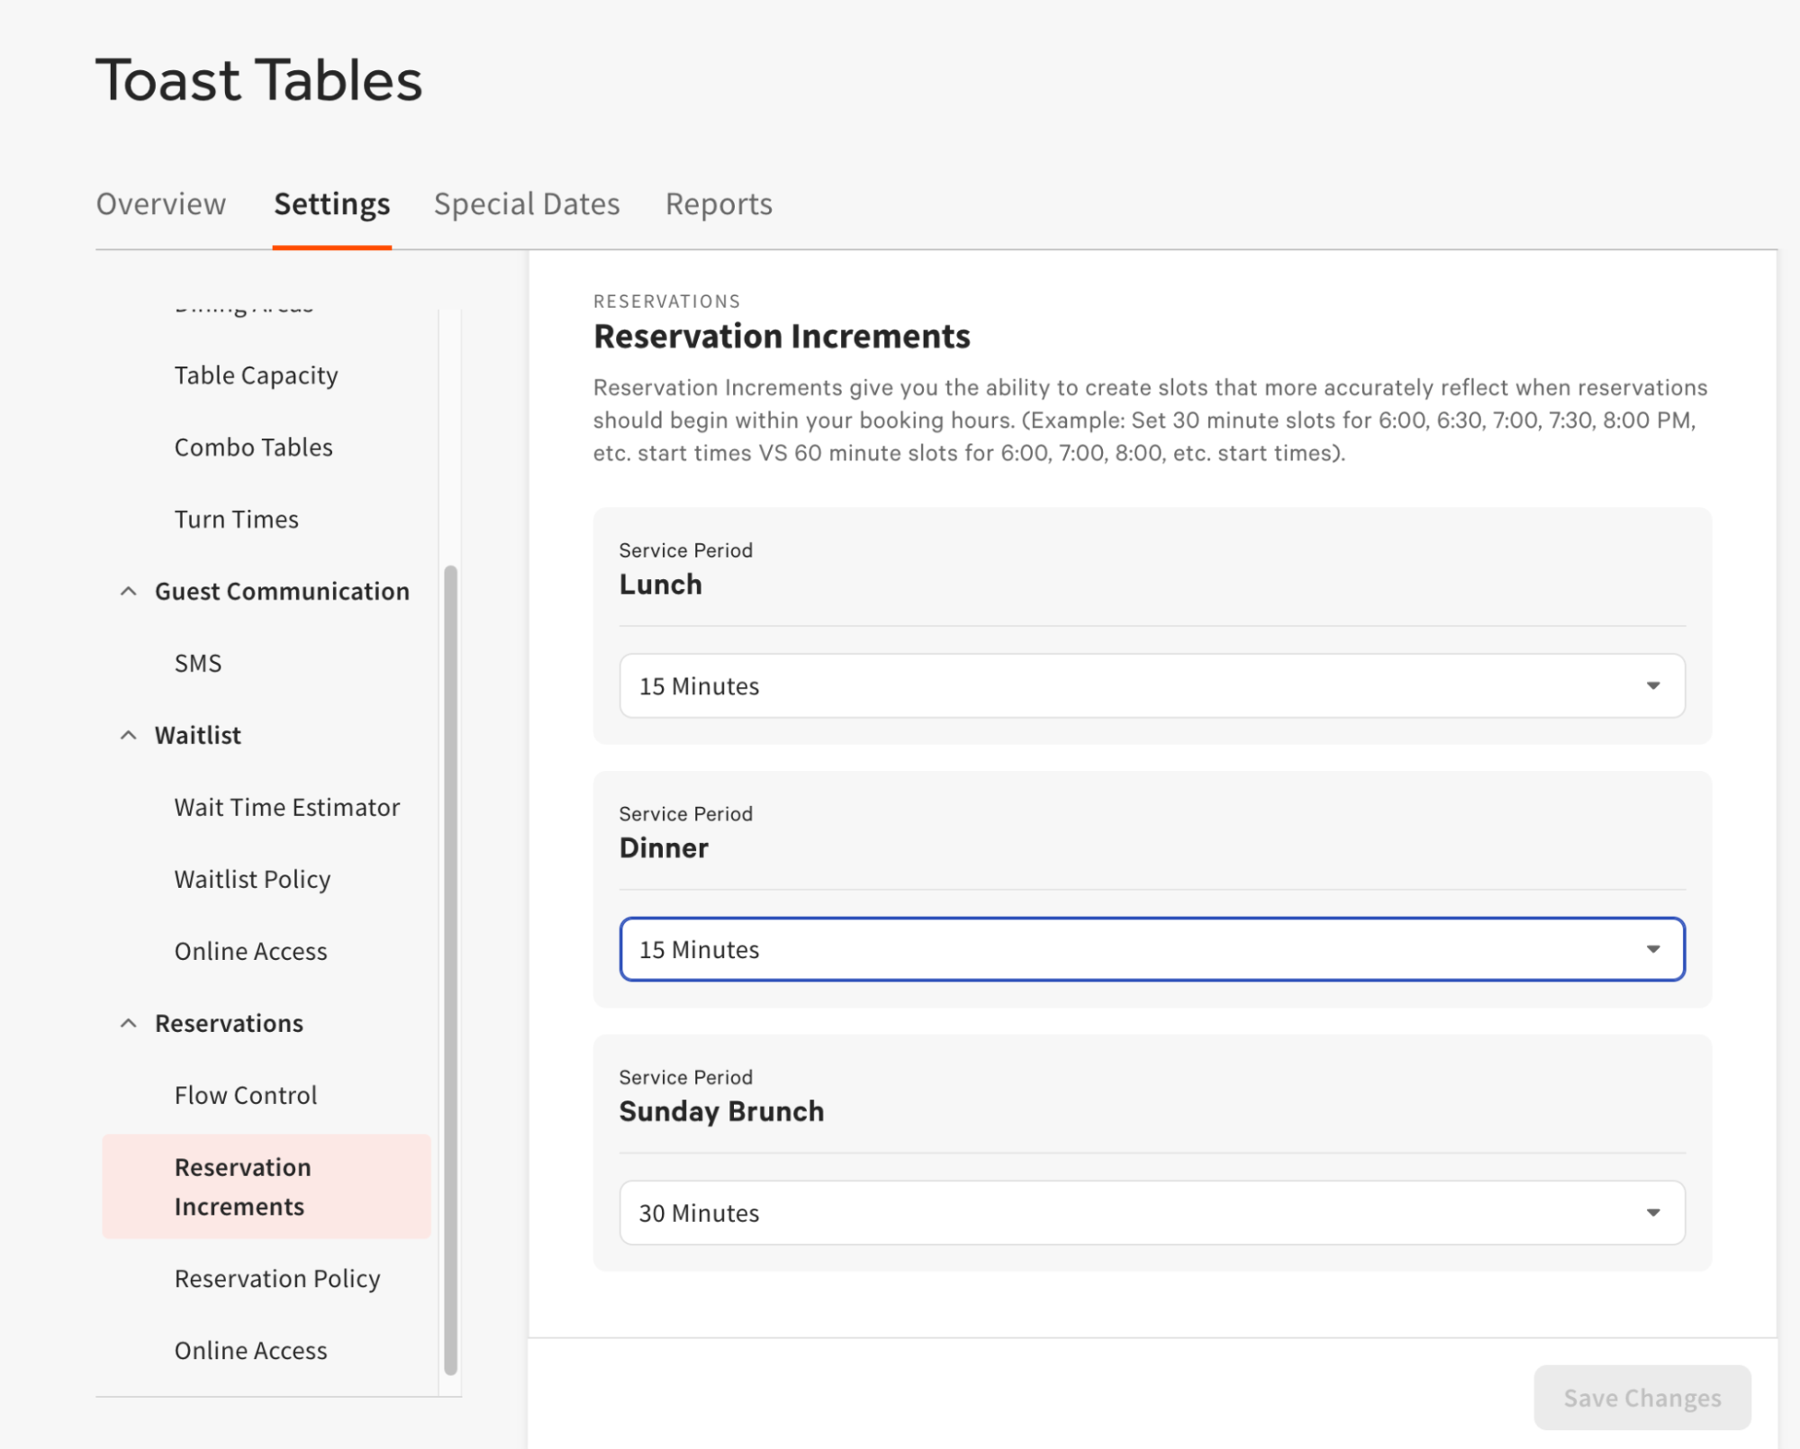Screen dimensions: 1800x1449
Task: Open the Waitlist Policy page
Action: [252, 879]
